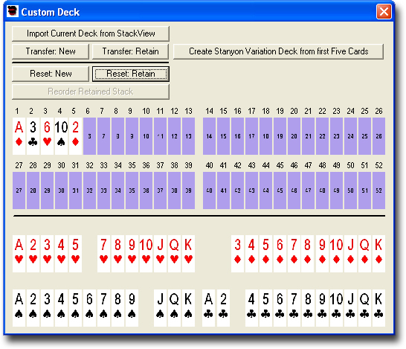Click empty purple slot number 14

209,136
